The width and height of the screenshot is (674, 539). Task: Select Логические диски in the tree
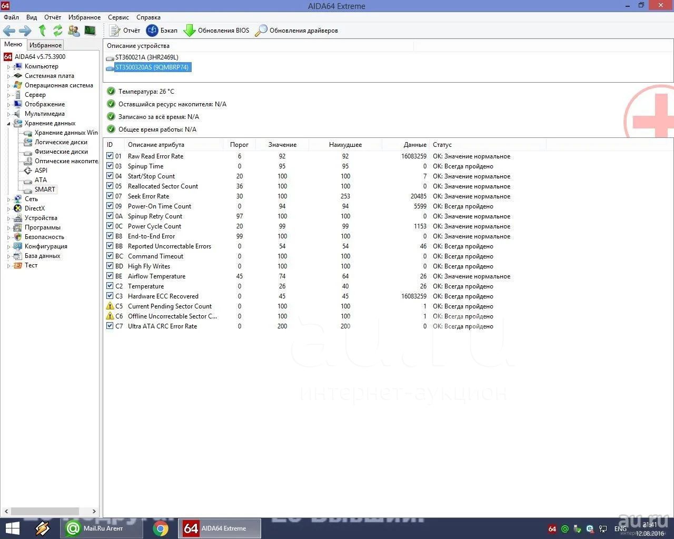pyautogui.click(x=56, y=142)
